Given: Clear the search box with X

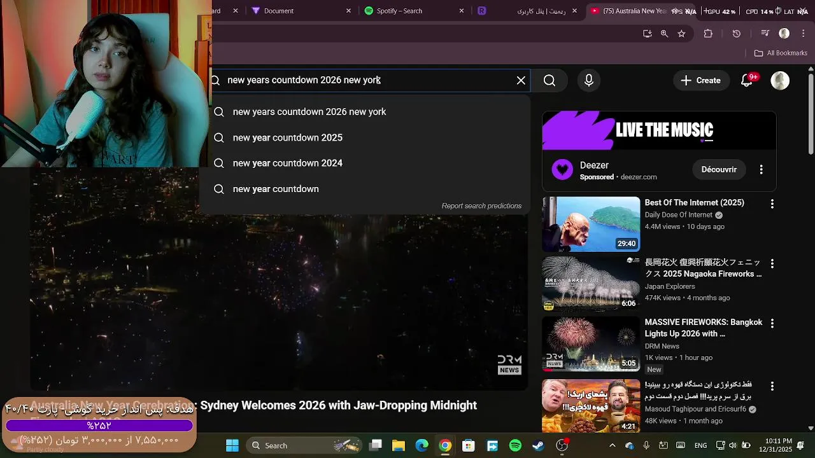Looking at the screenshot, I should 521,80.
